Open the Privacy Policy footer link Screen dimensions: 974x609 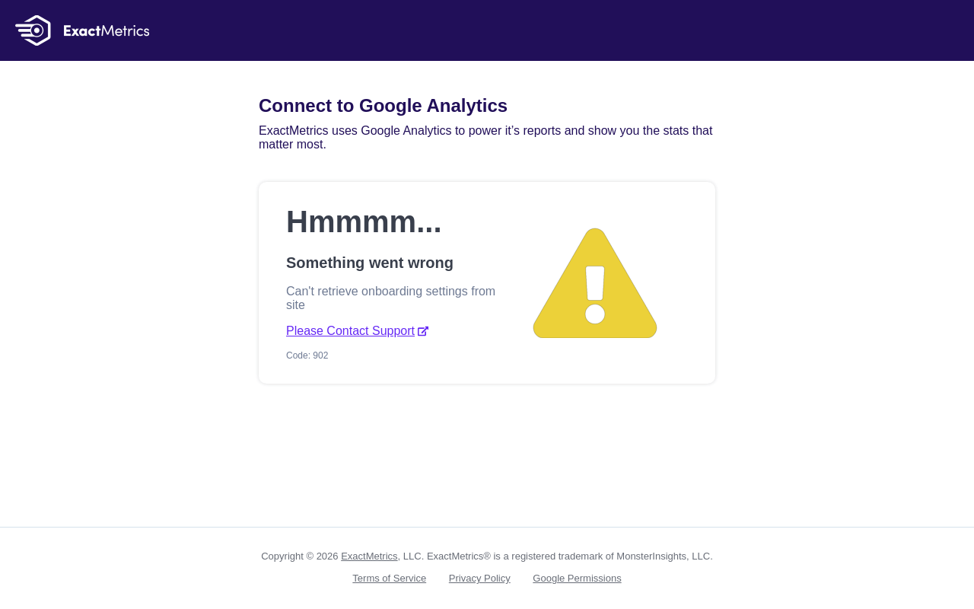pos(479,579)
